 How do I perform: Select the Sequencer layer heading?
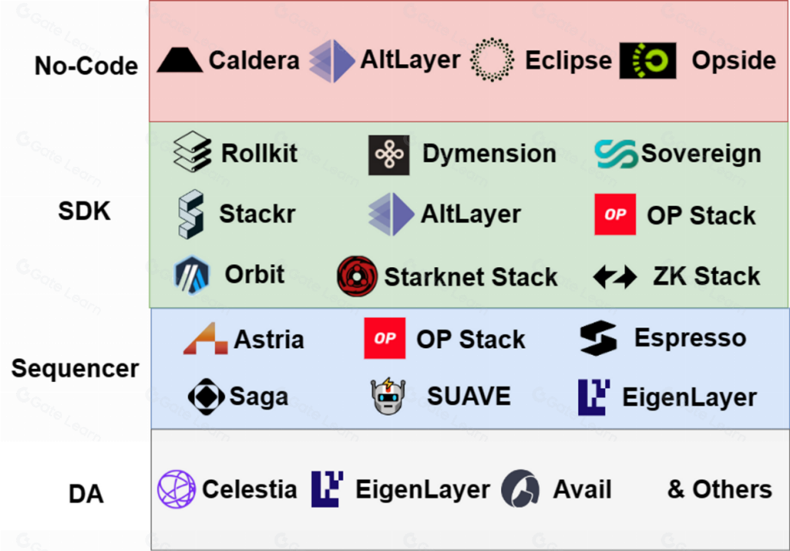[75, 369]
